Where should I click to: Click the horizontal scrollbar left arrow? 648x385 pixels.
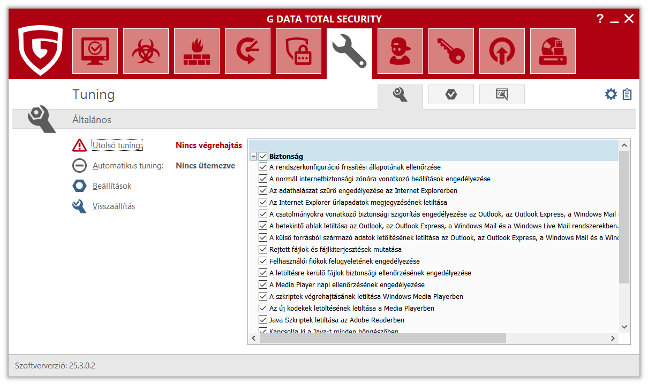pyautogui.click(x=253, y=338)
